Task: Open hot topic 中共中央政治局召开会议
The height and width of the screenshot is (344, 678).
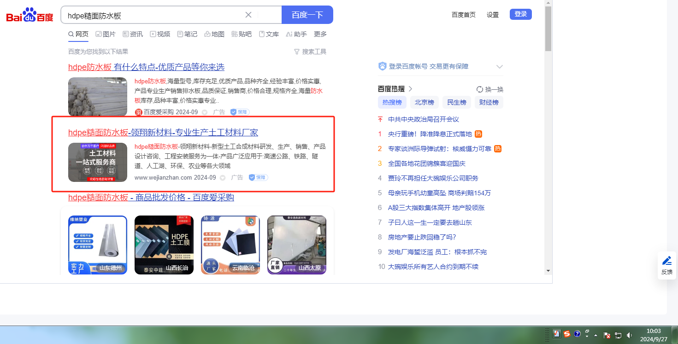Action: [x=424, y=119]
